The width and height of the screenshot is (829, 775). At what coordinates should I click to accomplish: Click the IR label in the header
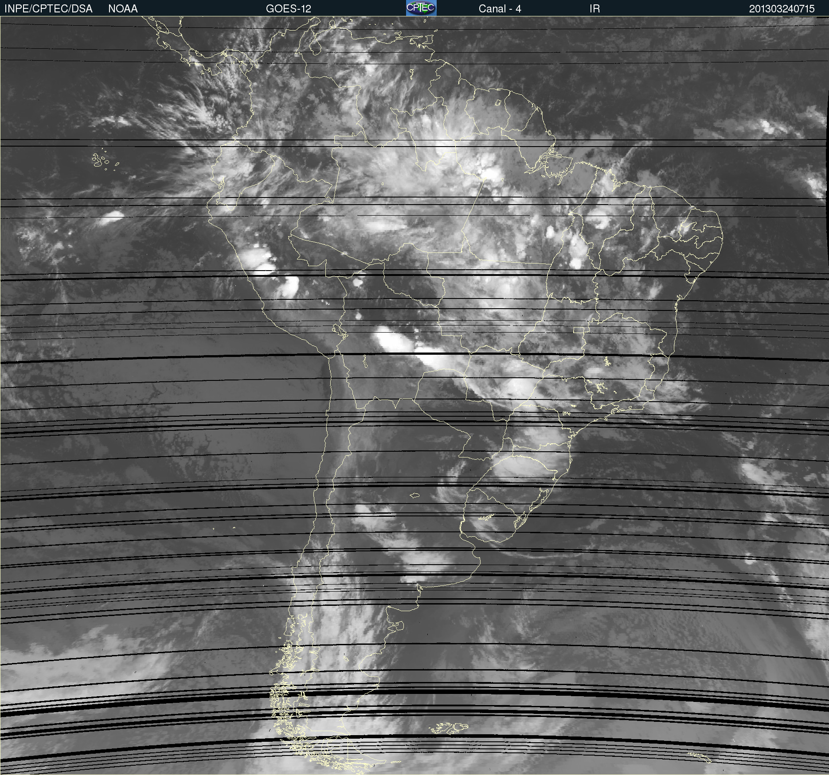[x=594, y=8]
